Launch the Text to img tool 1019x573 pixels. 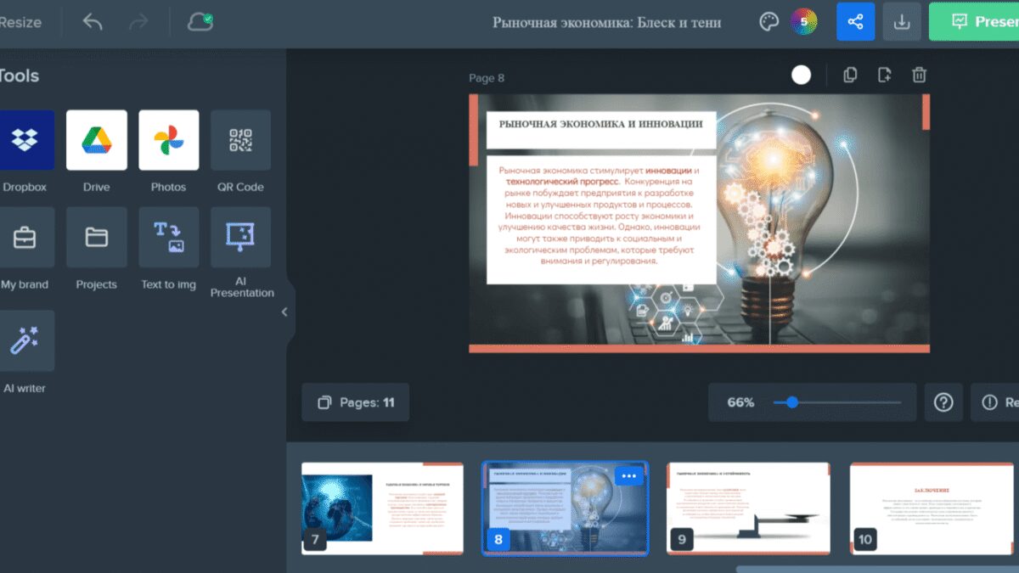[x=168, y=238]
